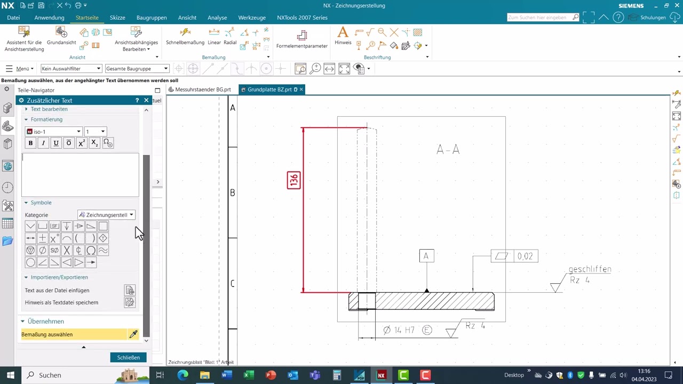Image resolution: width=683 pixels, height=384 pixels.
Task: Click the Zusätzlicher Text dialog vertical scrollbar
Action: pos(146,245)
